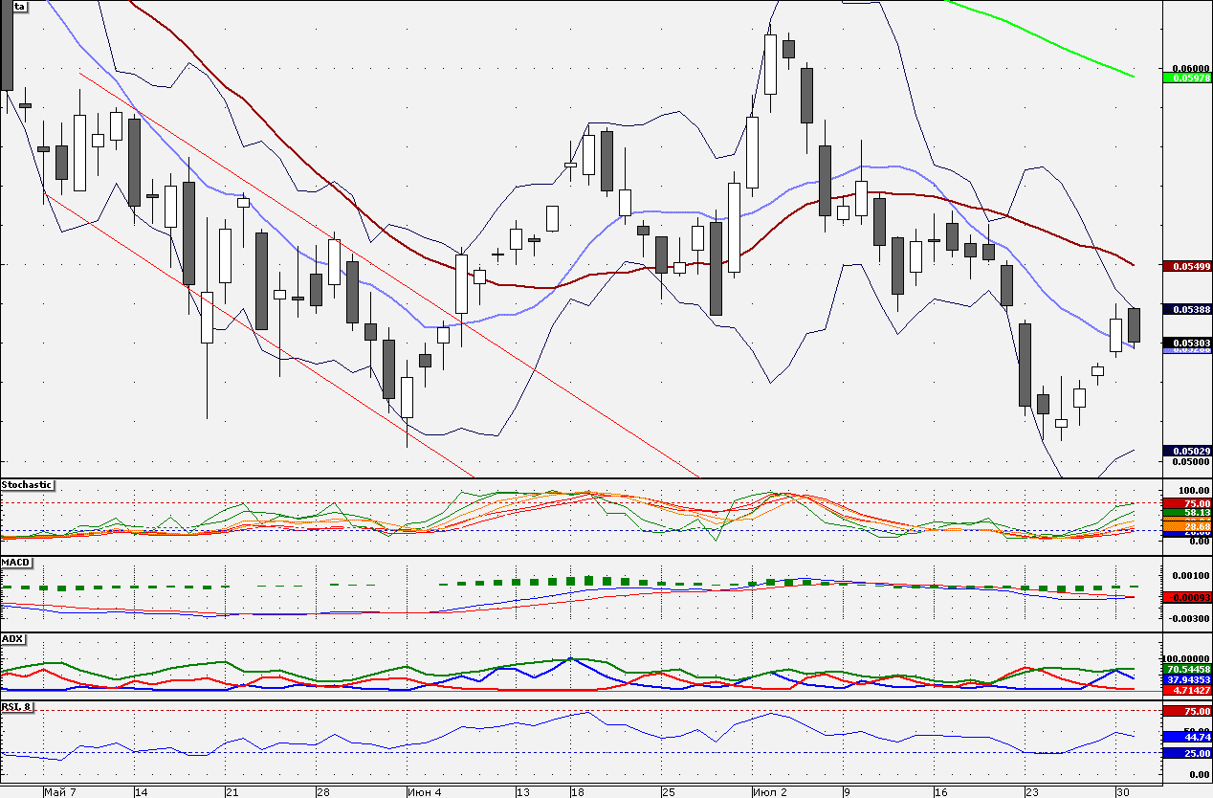Click the red -0.00093 MACD value tag
Image resolution: width=1213 pixels, height=798 pixels.
point(1187,597)
